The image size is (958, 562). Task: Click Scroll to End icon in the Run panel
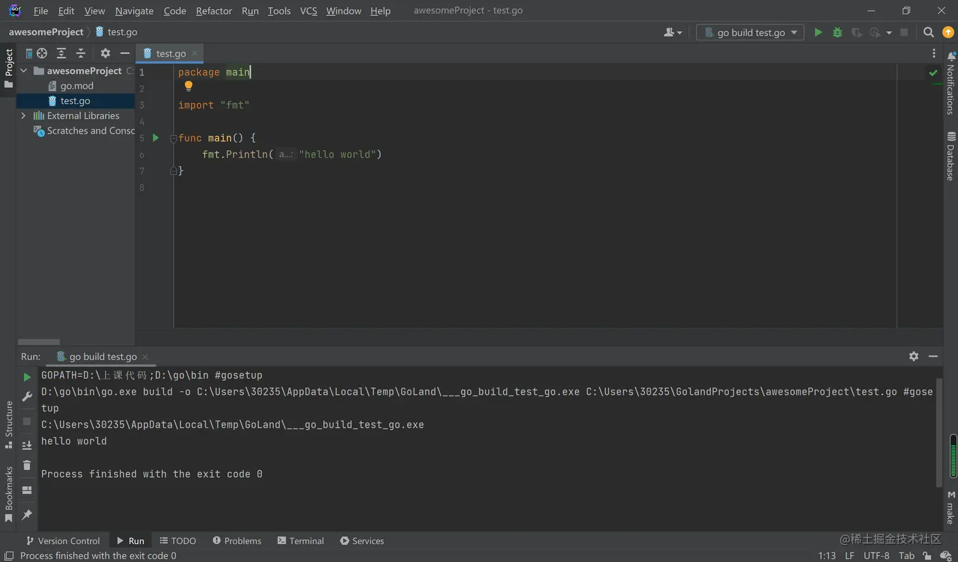(x=27, y=445)
